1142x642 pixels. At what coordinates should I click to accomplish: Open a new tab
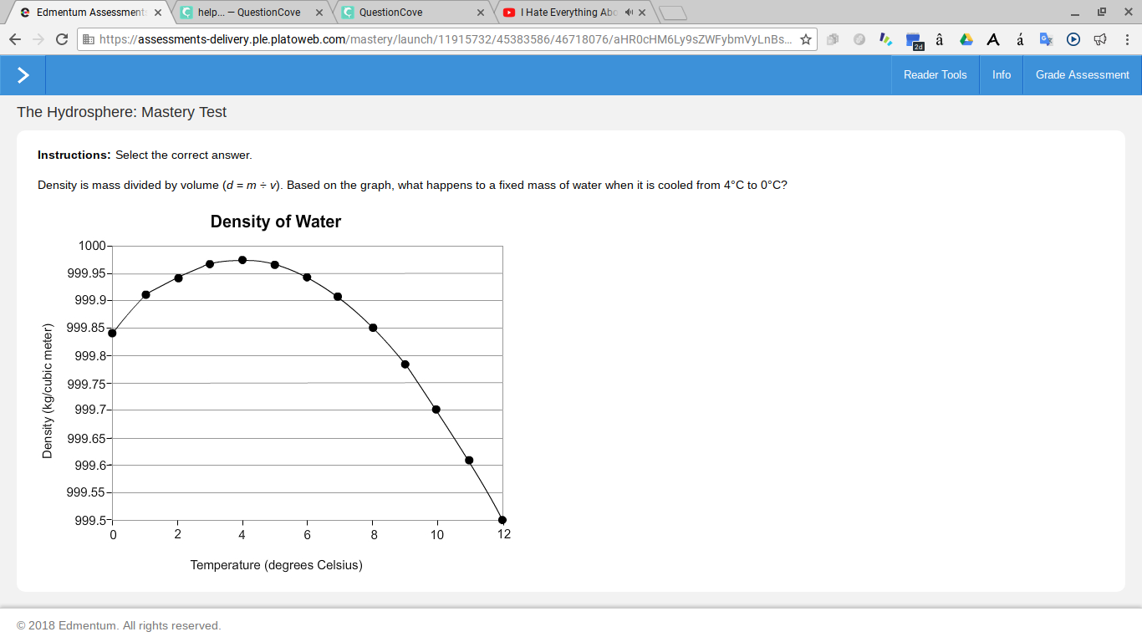click(673, 13)
